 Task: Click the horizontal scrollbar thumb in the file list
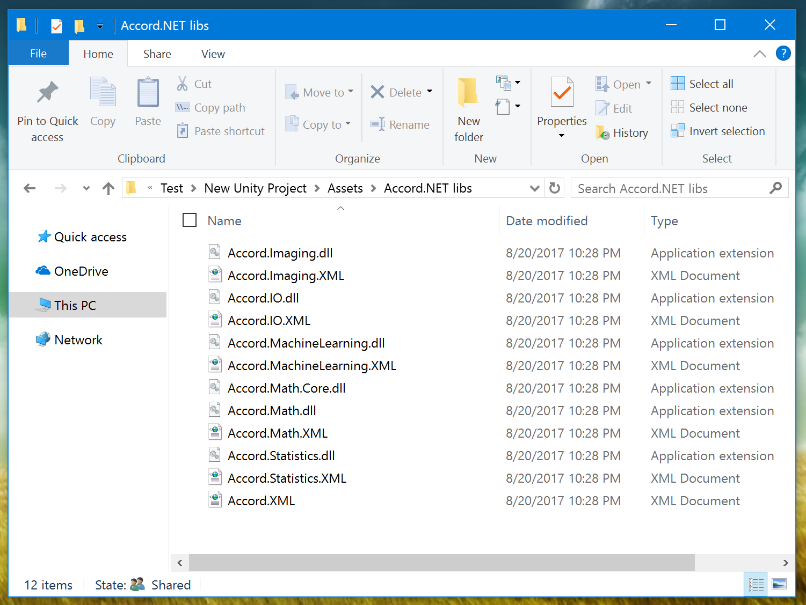point(441,563)
